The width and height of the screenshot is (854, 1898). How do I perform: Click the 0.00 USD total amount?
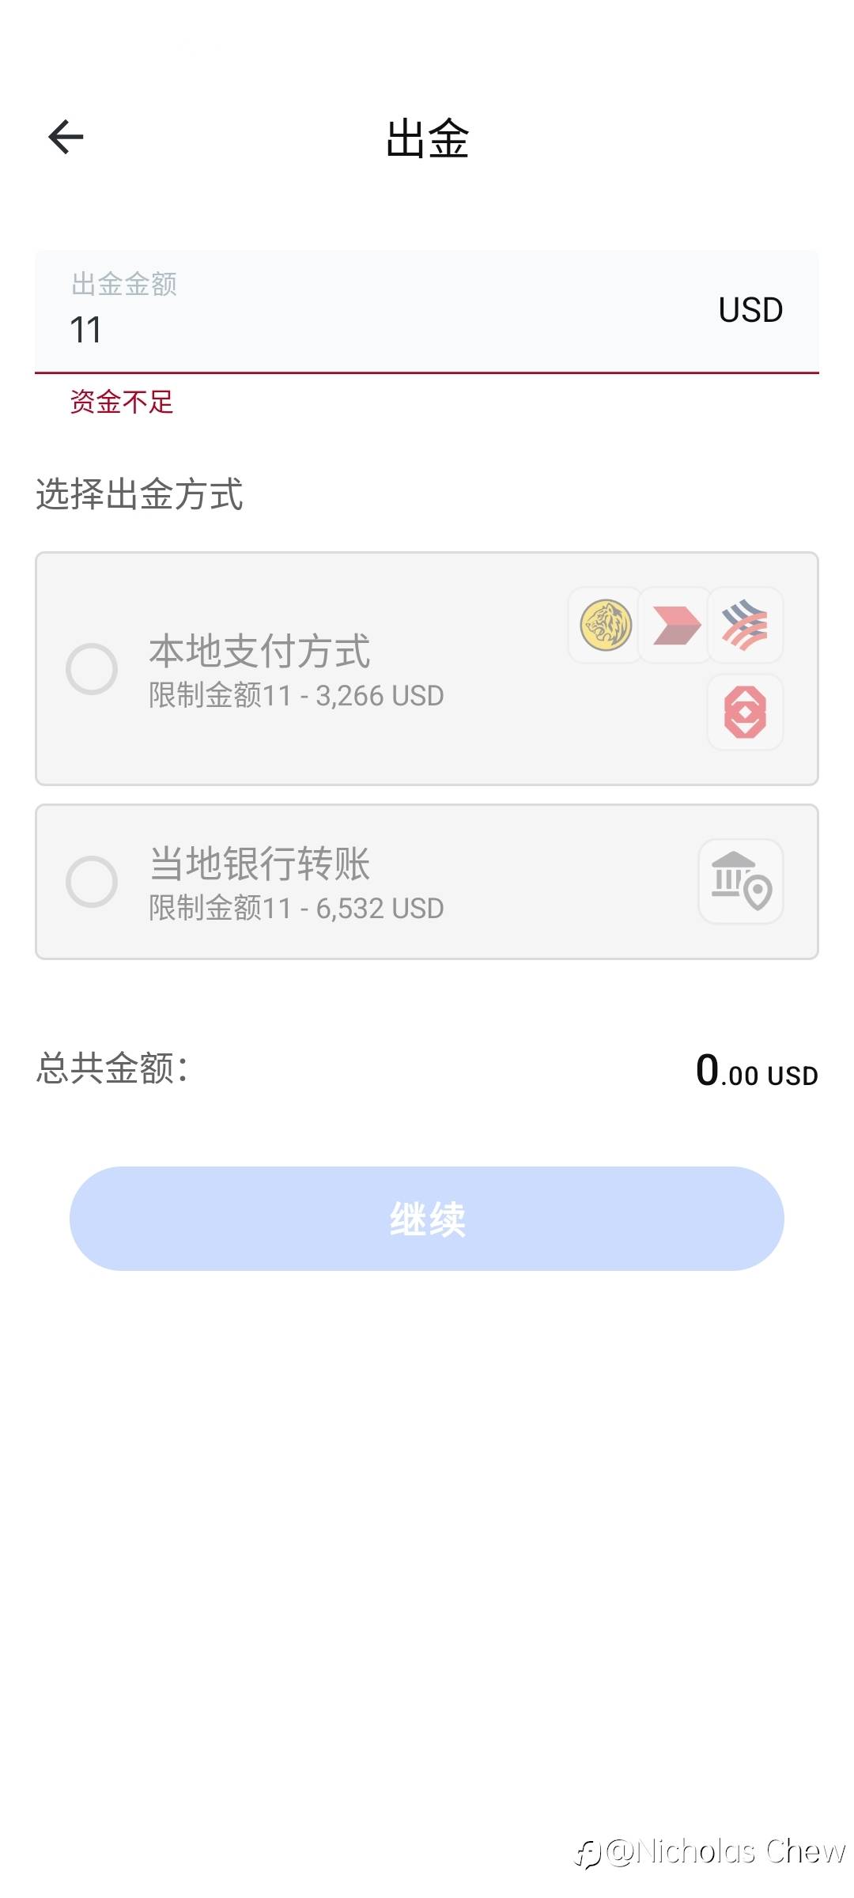(756, 1071)
